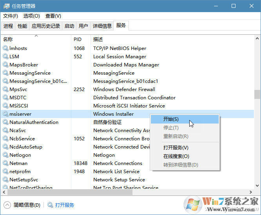Choose 开始(S) from the context menu

tap(171, 119)
